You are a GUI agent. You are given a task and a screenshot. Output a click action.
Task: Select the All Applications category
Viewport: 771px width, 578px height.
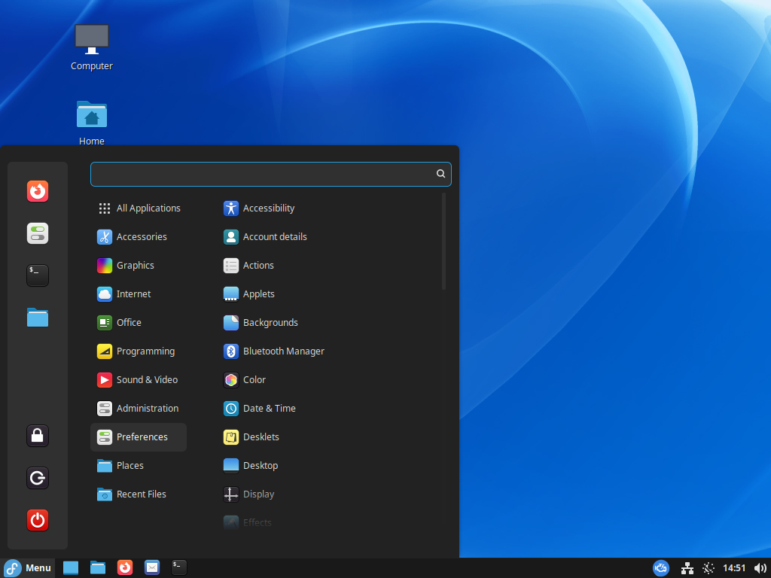pos(148,208)
